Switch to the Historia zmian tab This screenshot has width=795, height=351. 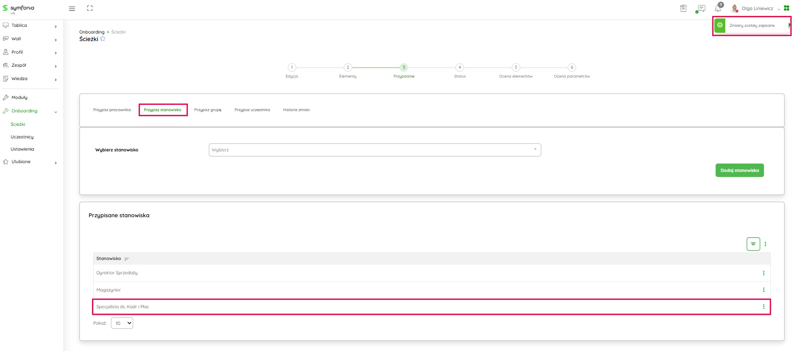(x=296, y=110)
